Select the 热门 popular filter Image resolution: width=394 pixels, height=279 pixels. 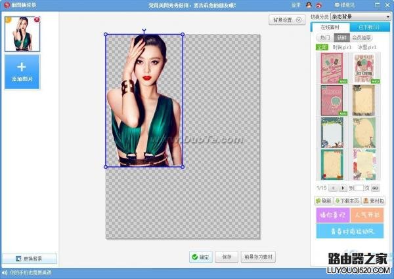point(325,38)
